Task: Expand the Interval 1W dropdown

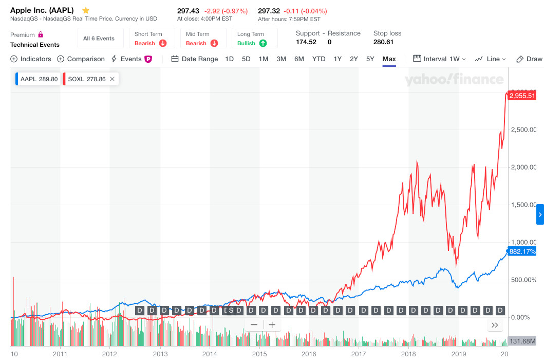Action: [x=439, y=59]
